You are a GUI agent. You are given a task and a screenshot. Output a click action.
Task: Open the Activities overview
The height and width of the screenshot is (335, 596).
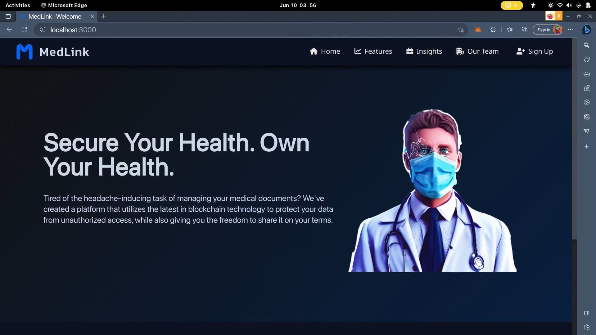coord(17,5)
